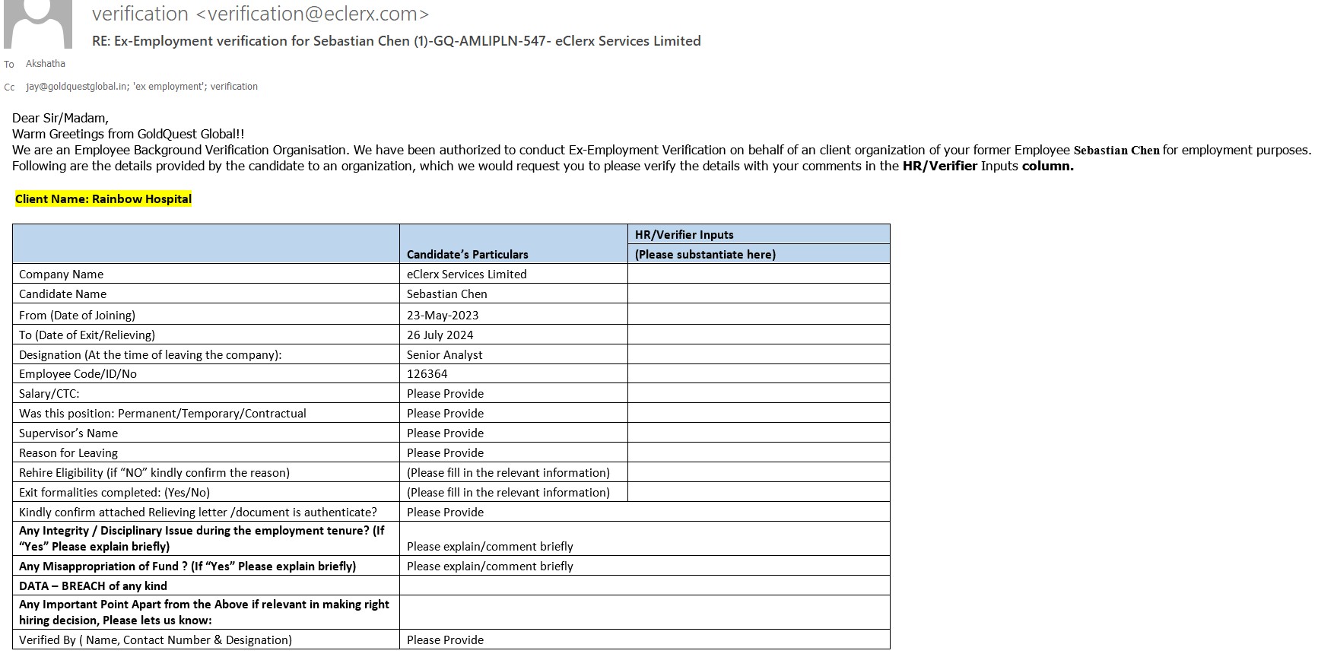Click the sender's profile avatar picture
The width and height of the screenshot is (1318, 657).
coord(38,23)
